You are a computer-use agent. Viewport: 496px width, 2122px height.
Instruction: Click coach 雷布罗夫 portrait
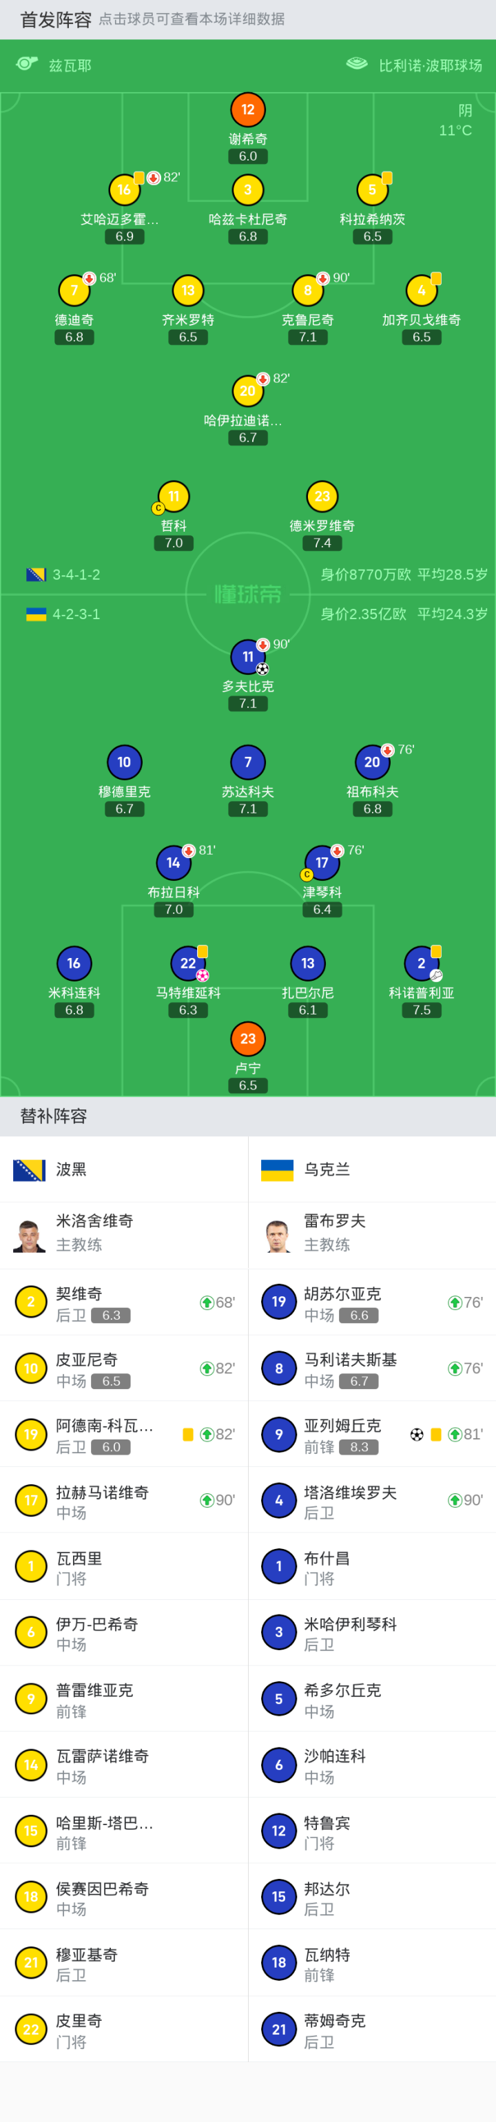click(x=278, y=1236)
